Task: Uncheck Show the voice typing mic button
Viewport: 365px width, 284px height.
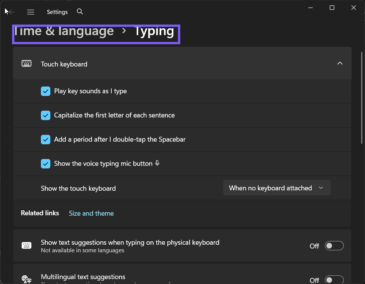Action: [45, 164]
